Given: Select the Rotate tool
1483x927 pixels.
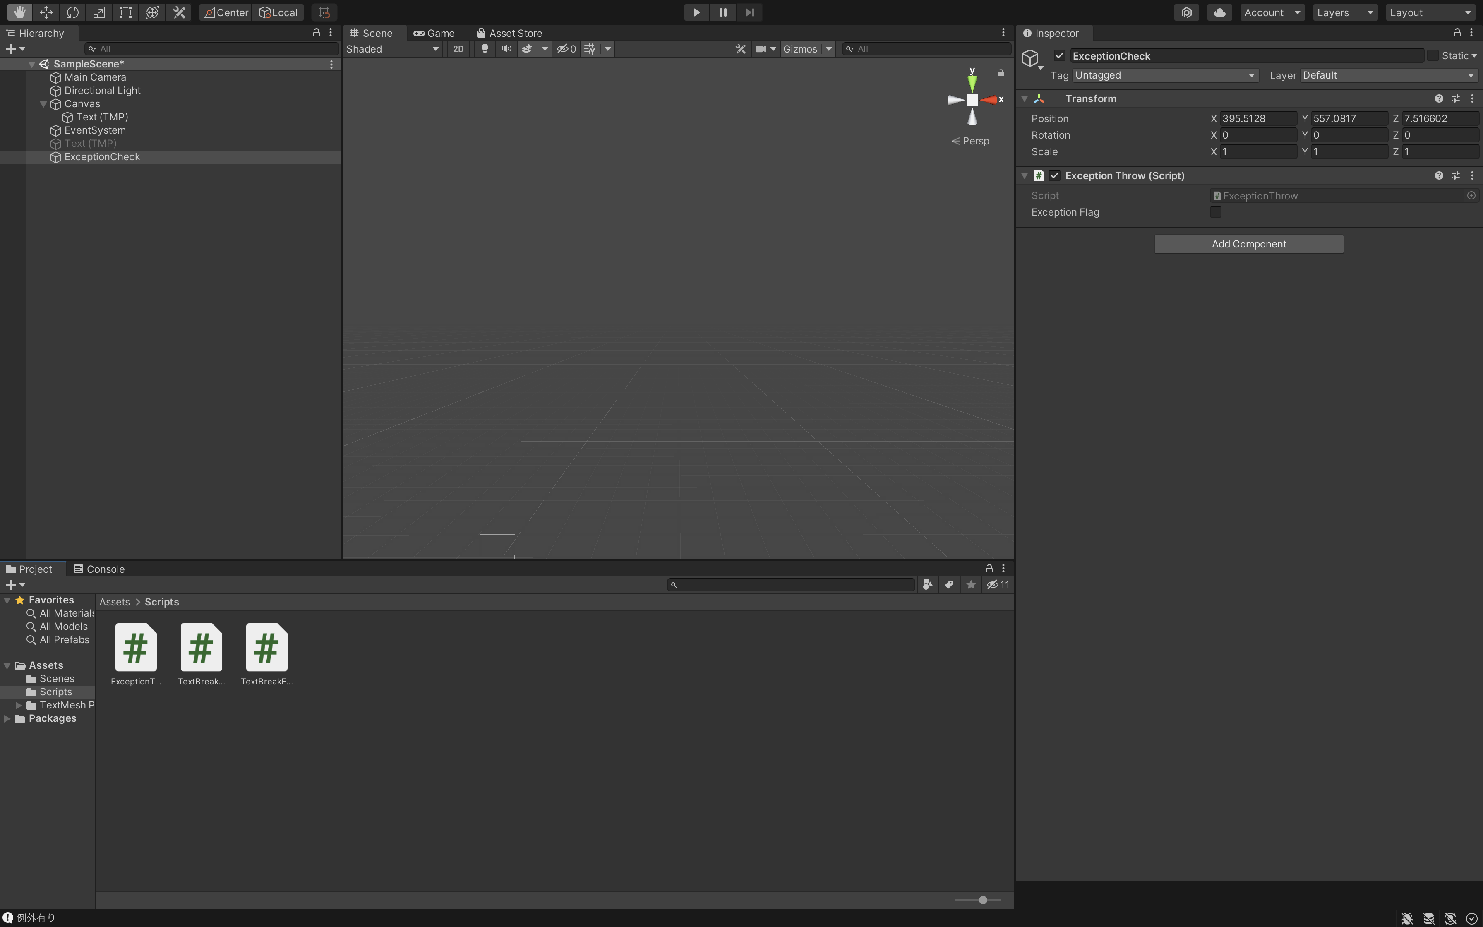Looking at the screenshot, I should click(72, 12).
